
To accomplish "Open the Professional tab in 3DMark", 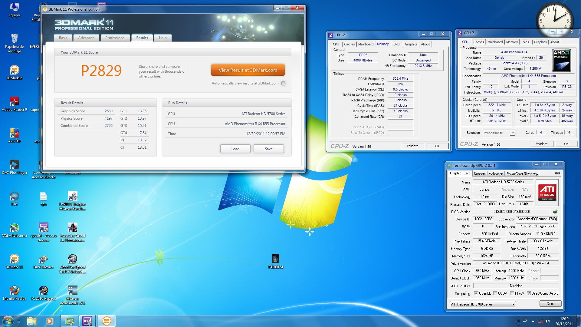I will tap(115, 38).
